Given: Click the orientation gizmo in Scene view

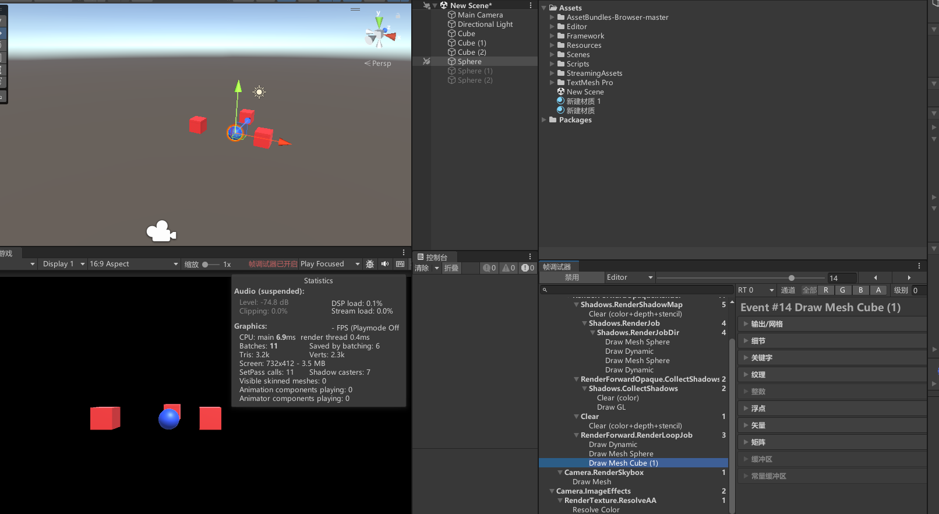Looking at the screenshot, I should [x=380, y=35].
